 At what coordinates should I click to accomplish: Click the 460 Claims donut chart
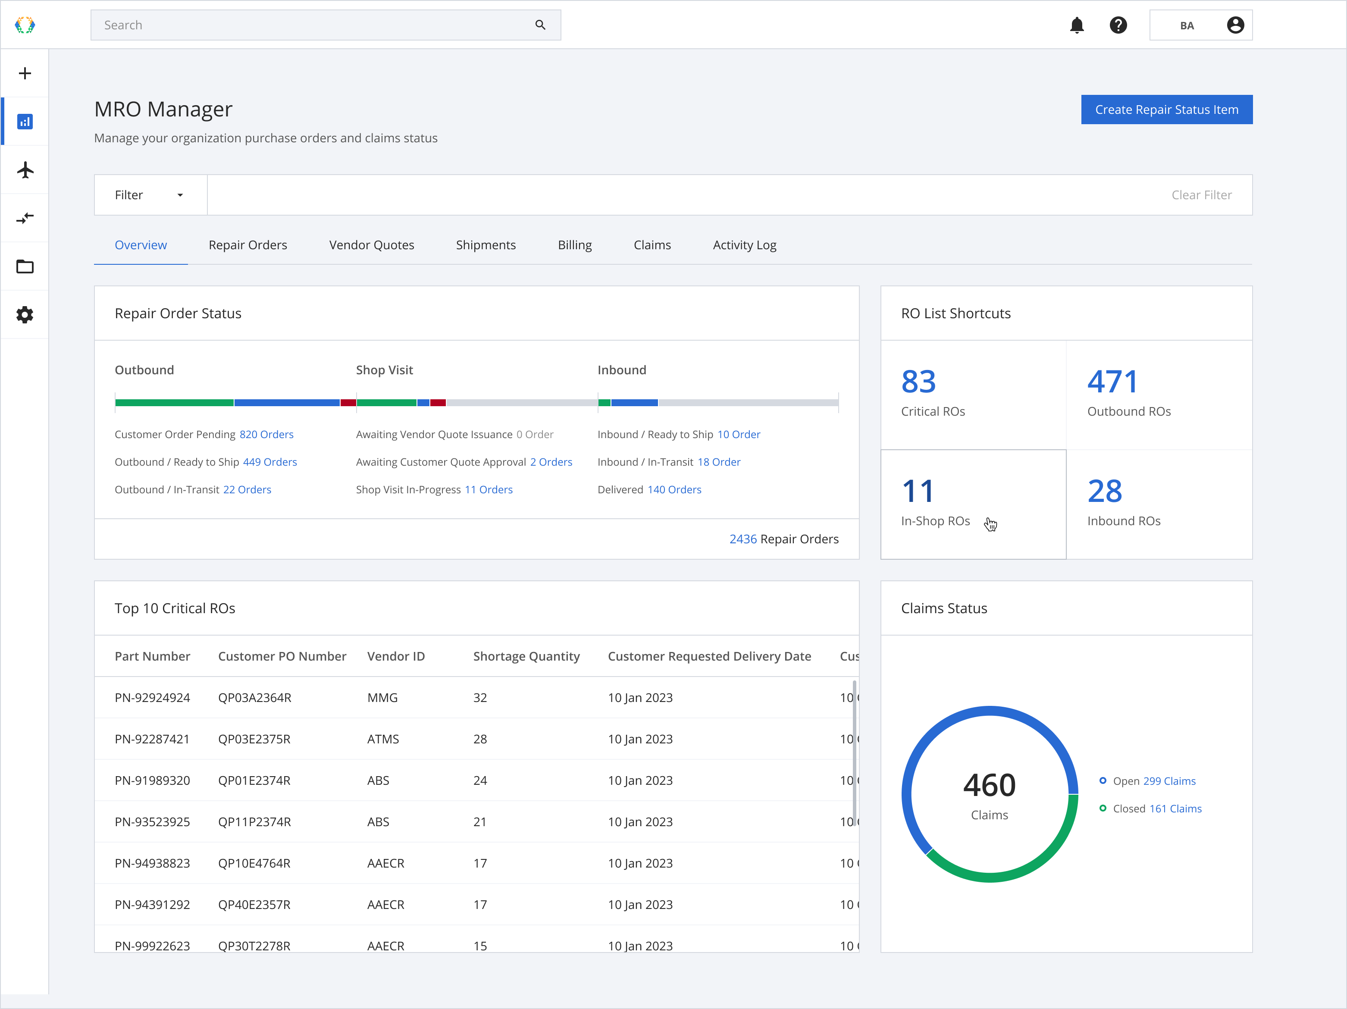(990, 794)
